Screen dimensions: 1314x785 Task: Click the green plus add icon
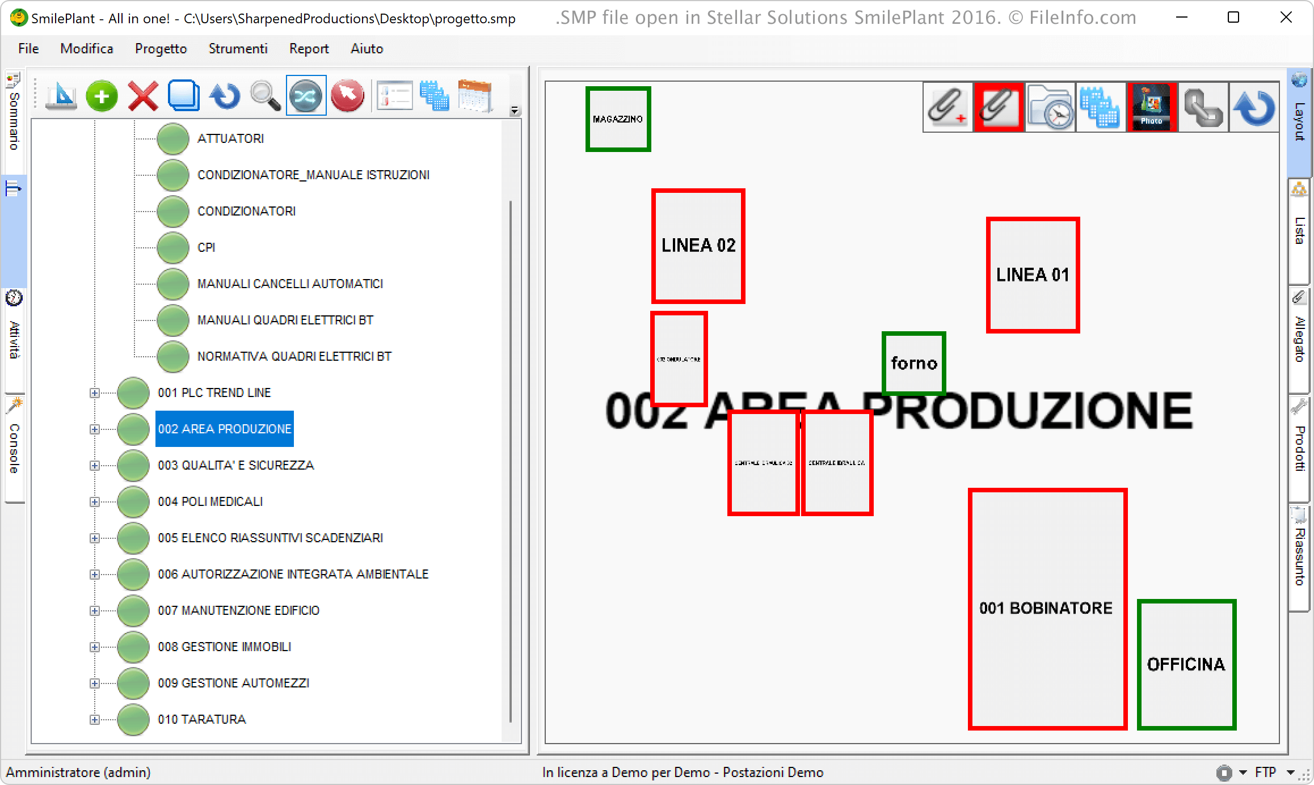pyautogui.click(x=102, y=96)
